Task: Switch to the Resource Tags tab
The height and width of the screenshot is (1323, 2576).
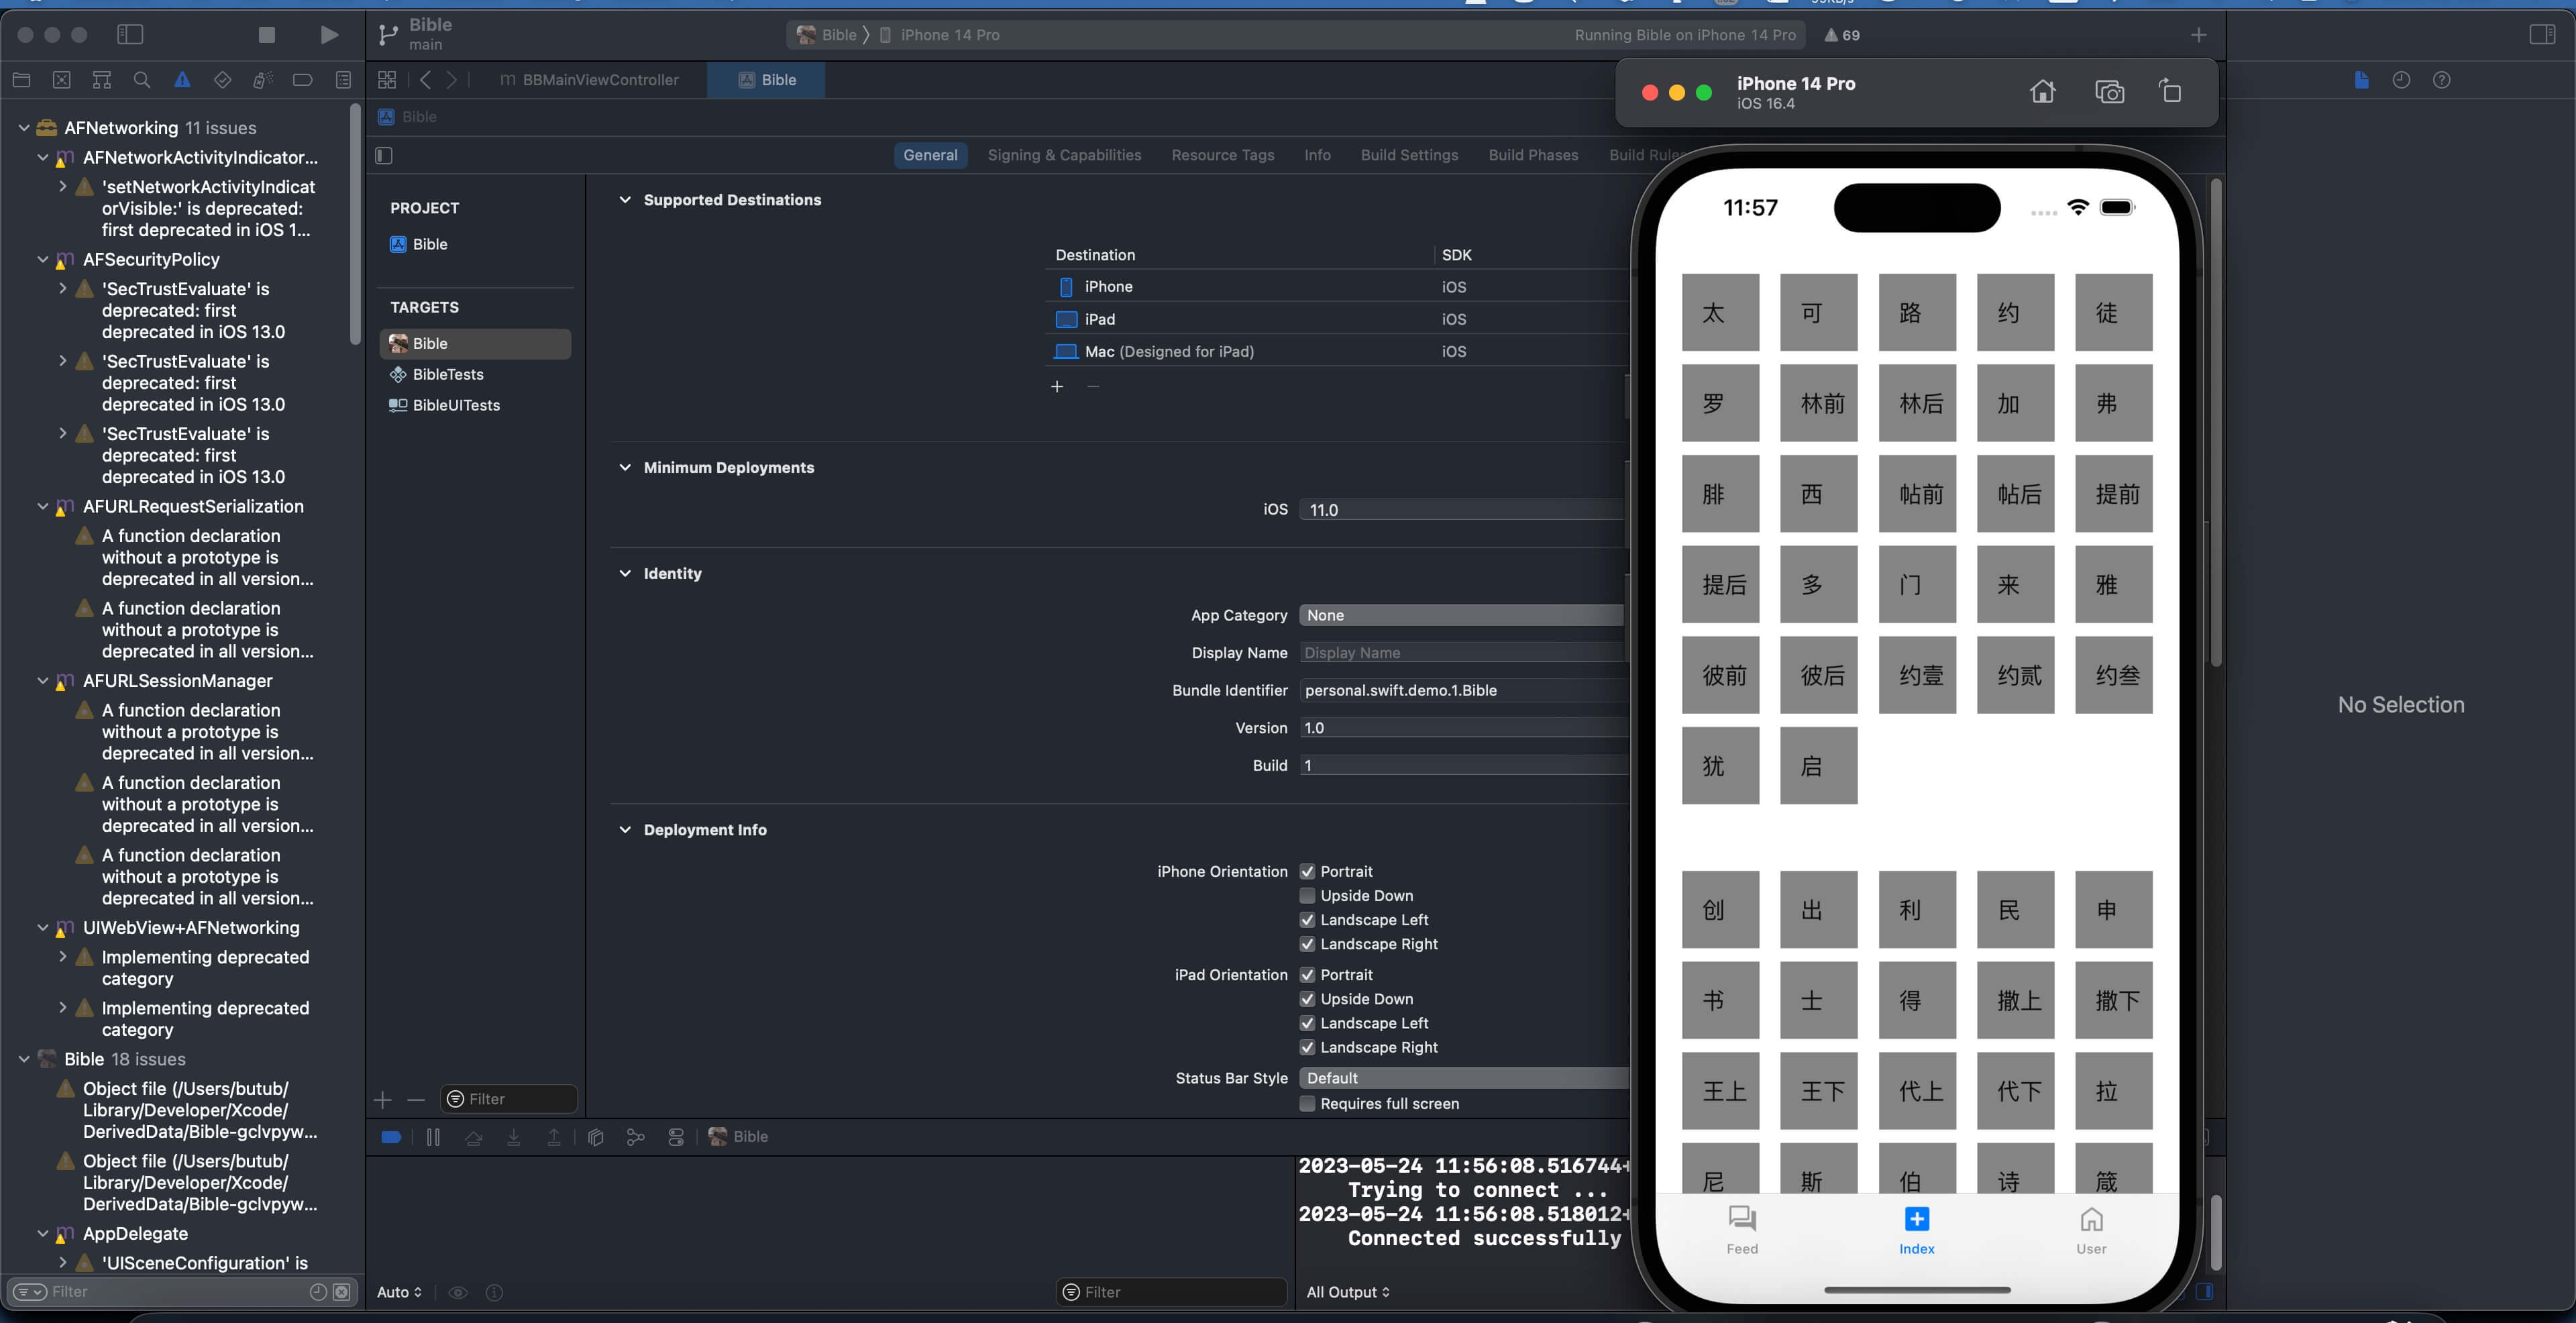Action: click(1223, 155)
